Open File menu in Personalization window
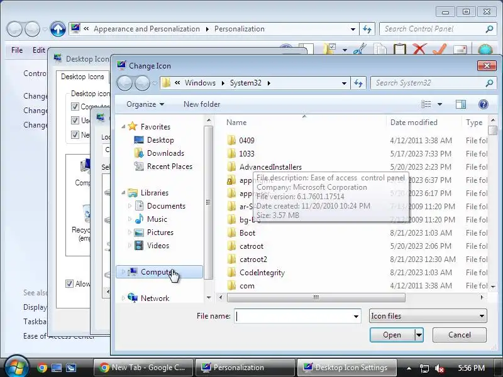 coord(17,50)
